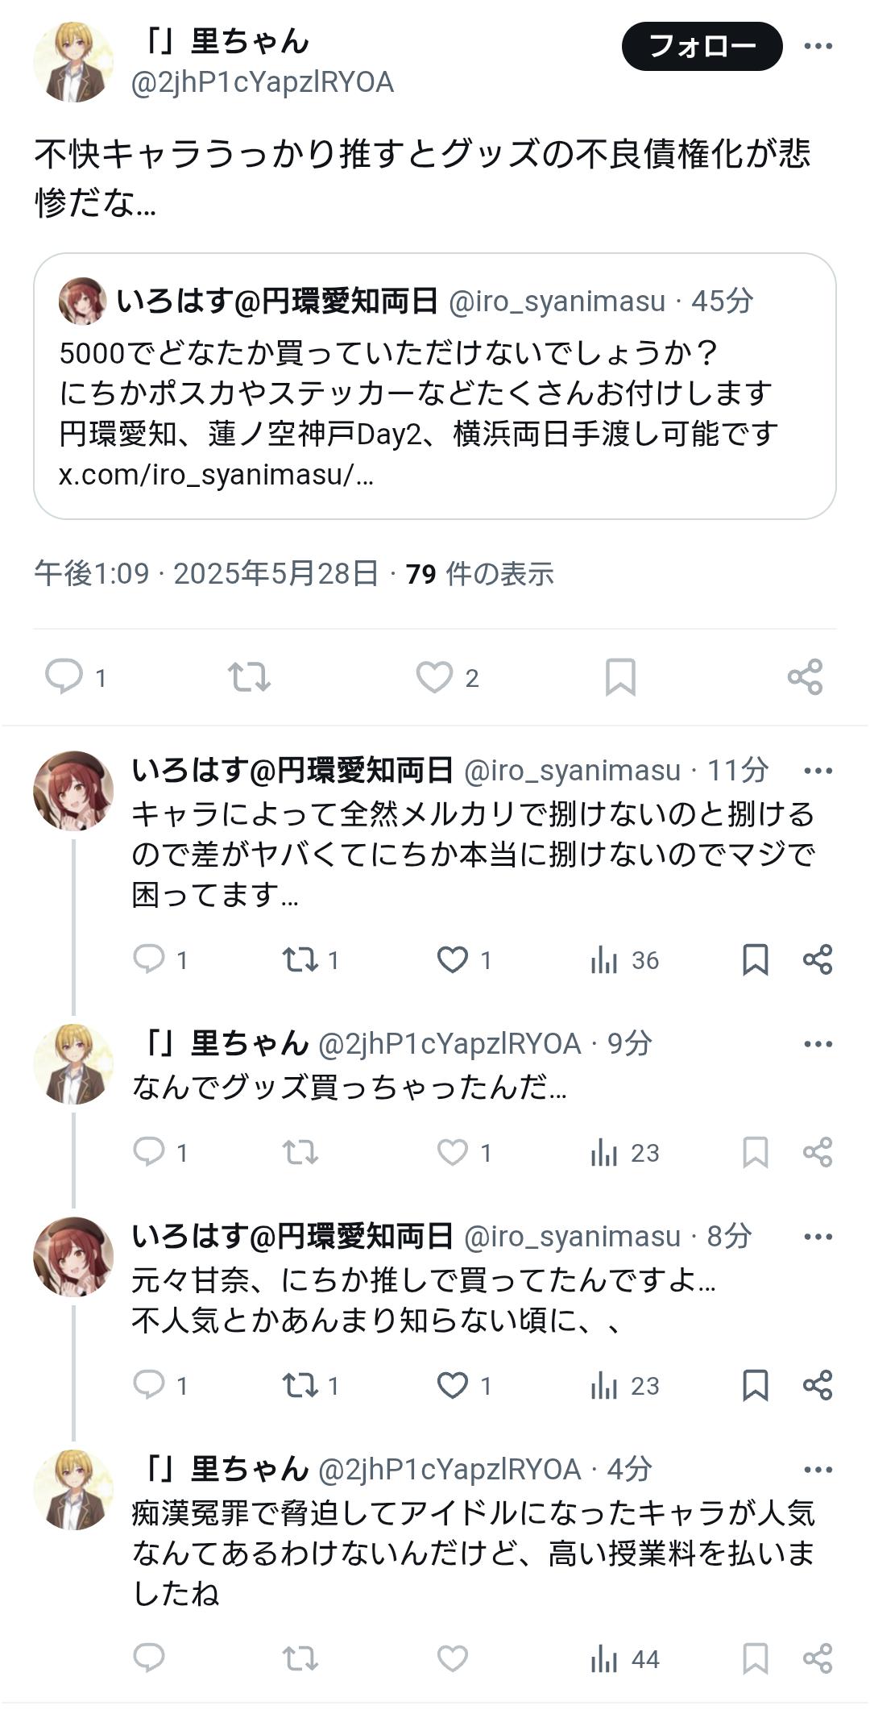Share the 元々甘奈 reply
870x1714 pixels.
pos(818,1385)
